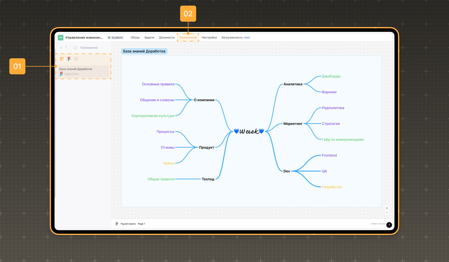Select the 'Техпод' mind map node
Image resolution: width=449 pixels, height=262 pixels.
tap(208, 179)
